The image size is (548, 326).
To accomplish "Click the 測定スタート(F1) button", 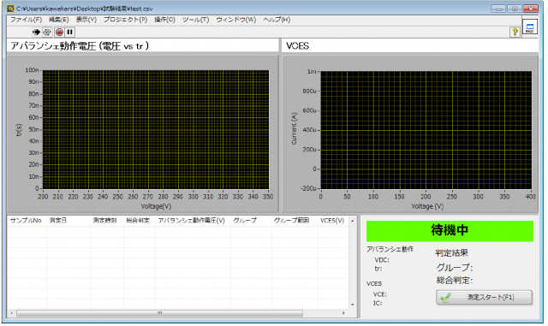I will 484,298.
